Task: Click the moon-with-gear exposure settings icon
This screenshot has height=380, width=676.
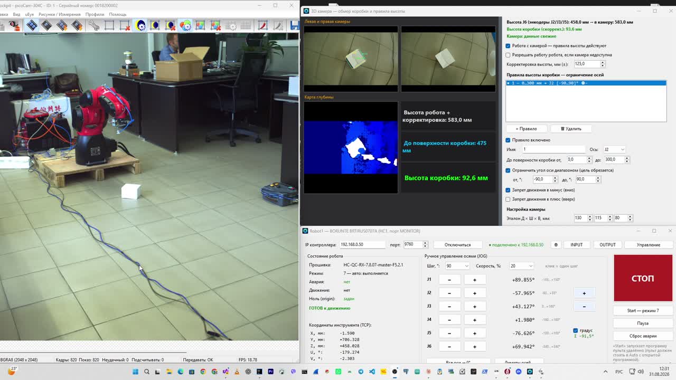Action: point(140,25)
